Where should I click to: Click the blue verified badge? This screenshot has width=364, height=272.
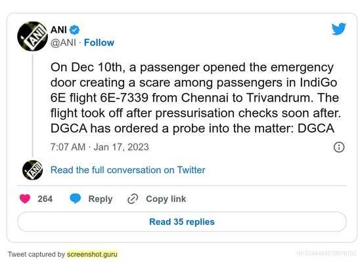pyautogui.click(x=74, y=30)
